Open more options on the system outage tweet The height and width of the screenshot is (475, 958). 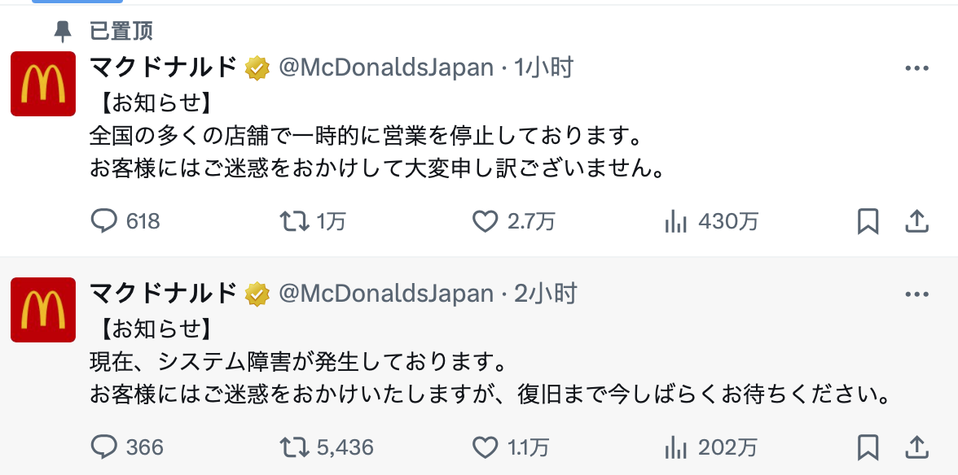[916, 294]
